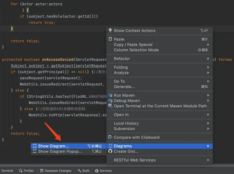Expand Copy / Paste Special submenu arrow
This screenshot has width=234, height=174.
[208, 44]
